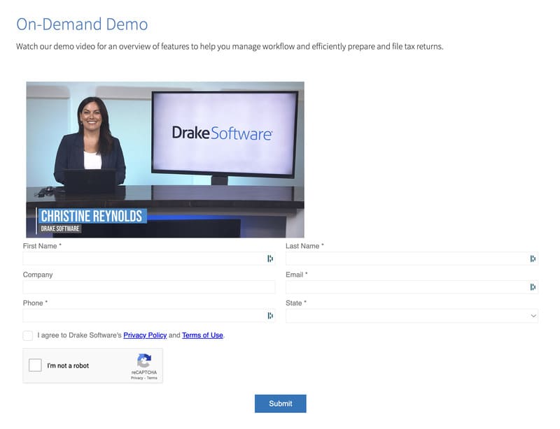This screenshot has width=560, height=429.
Task: Focus the Phone input field
Action: click(149, 316)
